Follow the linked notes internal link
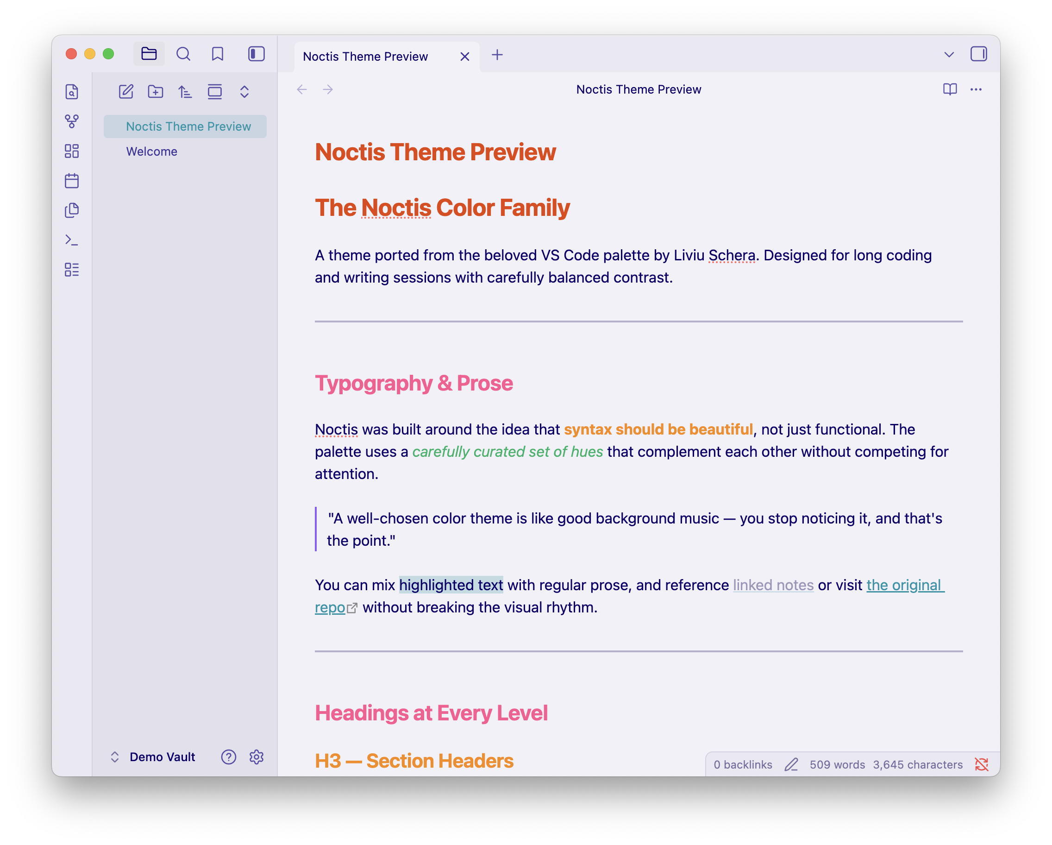The image size is (1052, 845). pos(773,585)
